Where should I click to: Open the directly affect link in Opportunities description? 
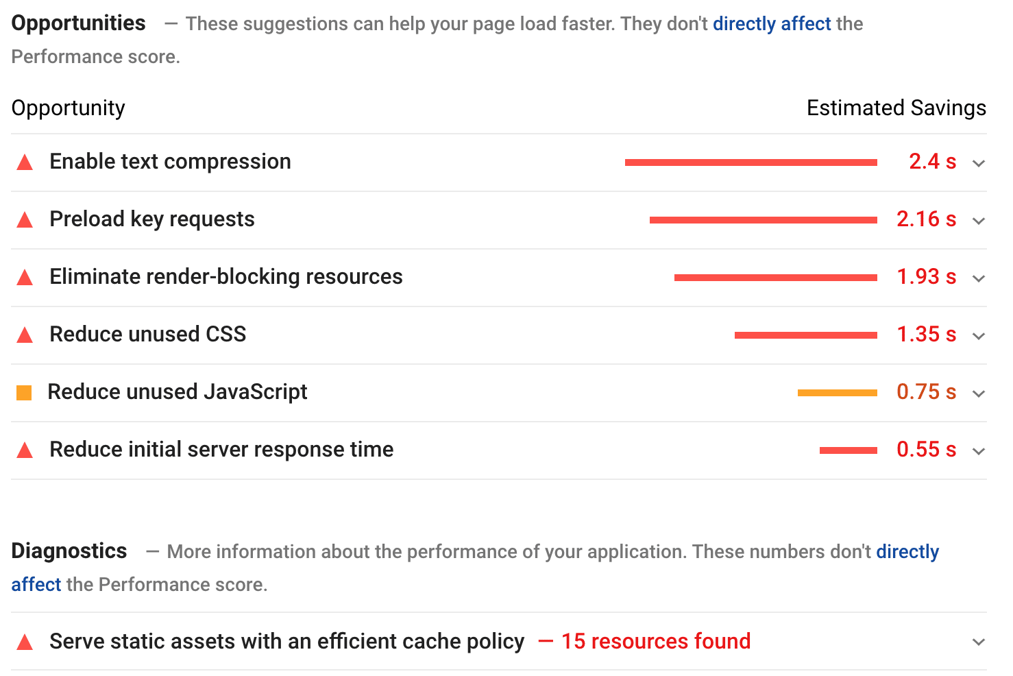pos(772,23)
